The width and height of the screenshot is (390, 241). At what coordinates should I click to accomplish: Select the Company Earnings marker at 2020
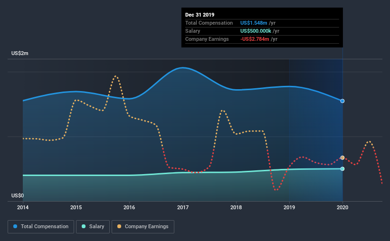pos(342,158)
